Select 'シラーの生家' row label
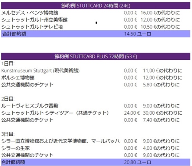This screenshot has height=166, width=192. coord(16,148)
